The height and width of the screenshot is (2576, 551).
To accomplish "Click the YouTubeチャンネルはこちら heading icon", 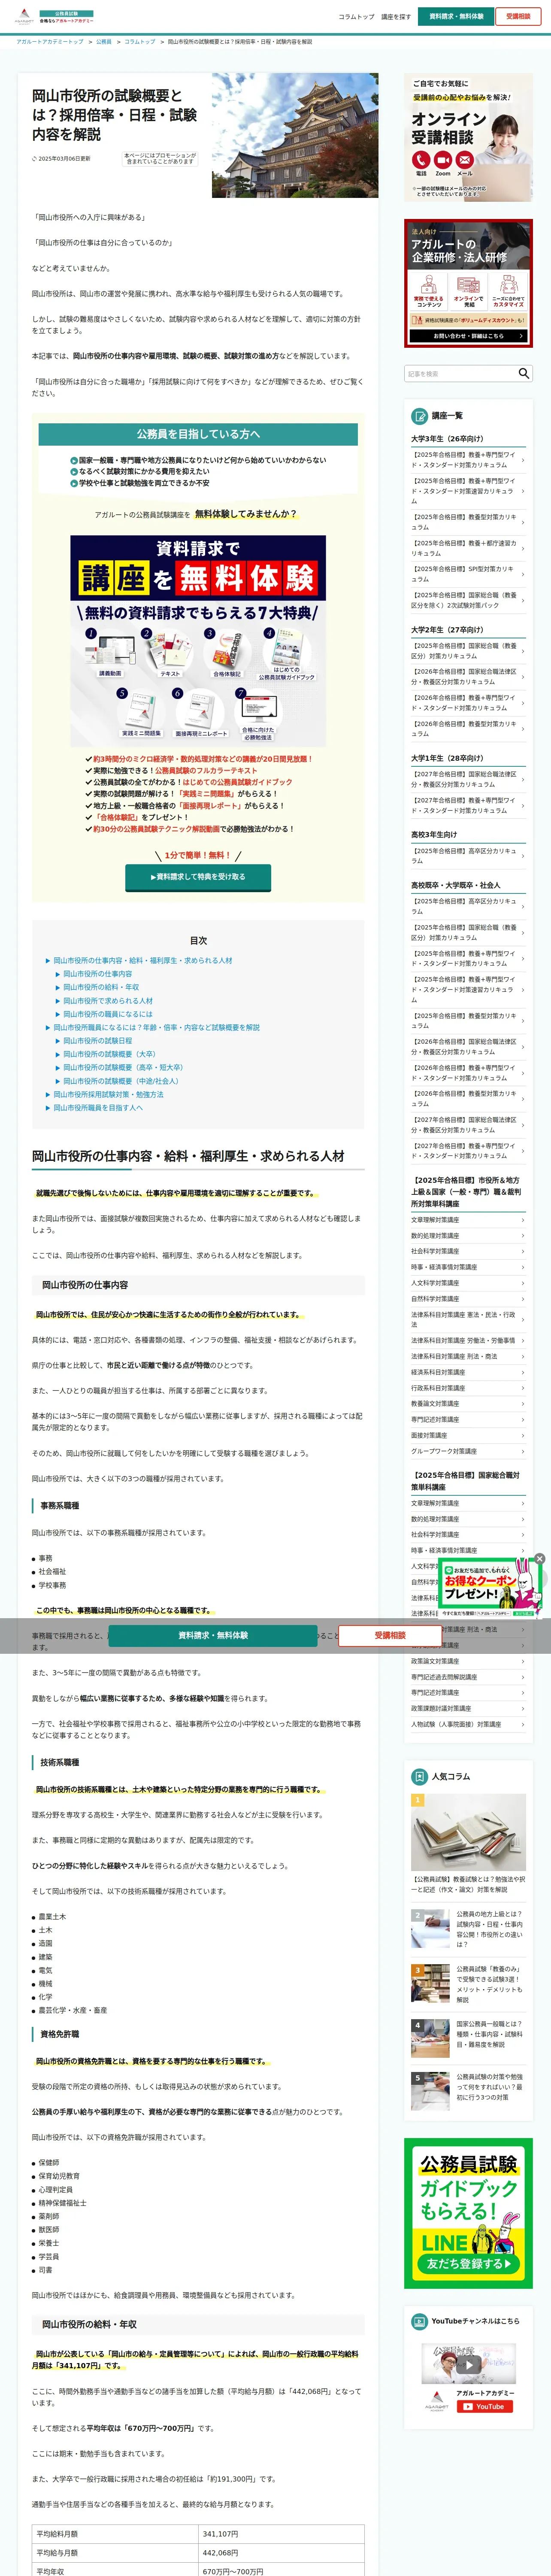I will tap(420, 2321).
